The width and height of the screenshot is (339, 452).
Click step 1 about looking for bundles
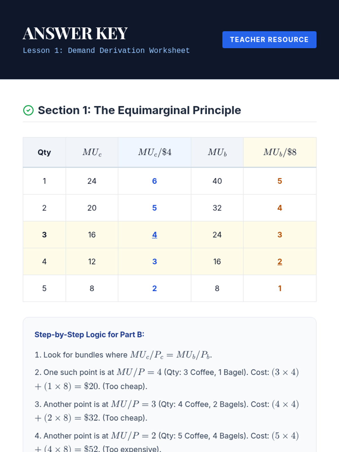123,355
